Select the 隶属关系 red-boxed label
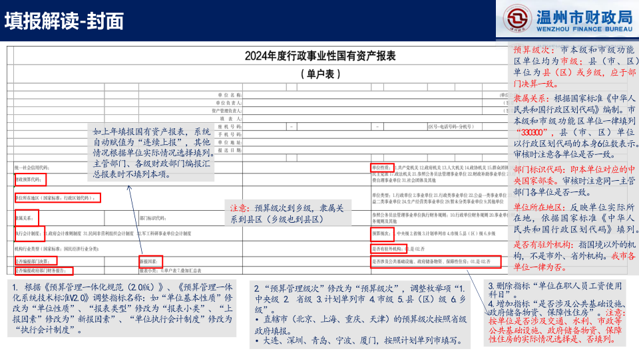The height and width of the screenshot is (359, 639). coord(27,218)
